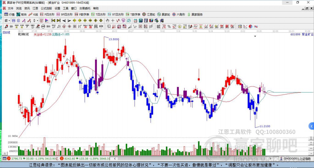The image size is (314, 168).
Task: Click the save floppy disk icon
Action: (x=151, y=20)
